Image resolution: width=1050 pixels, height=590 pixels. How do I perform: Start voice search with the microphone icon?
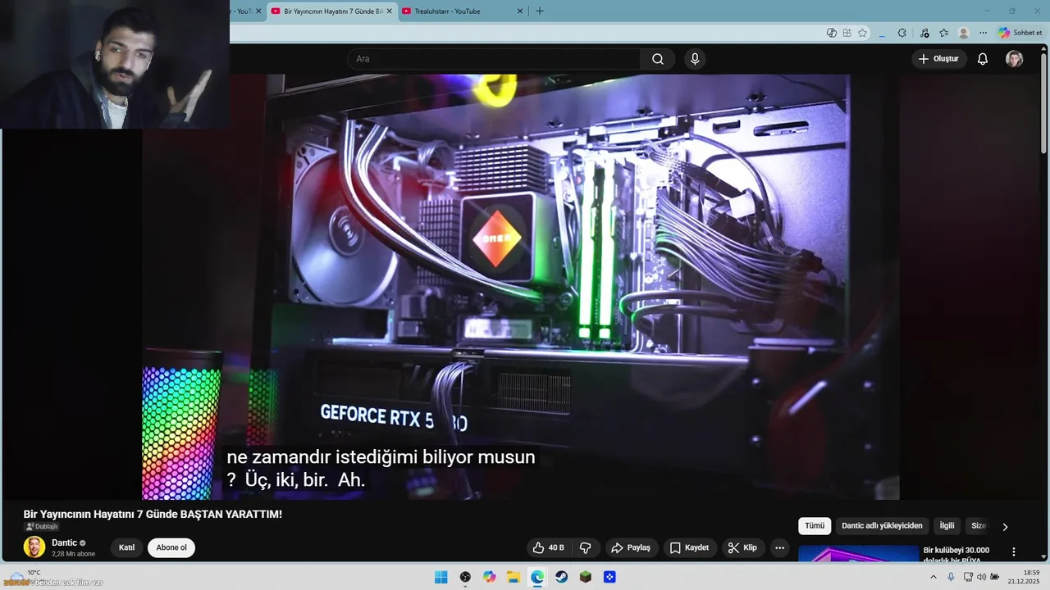(x=695, y=59)
